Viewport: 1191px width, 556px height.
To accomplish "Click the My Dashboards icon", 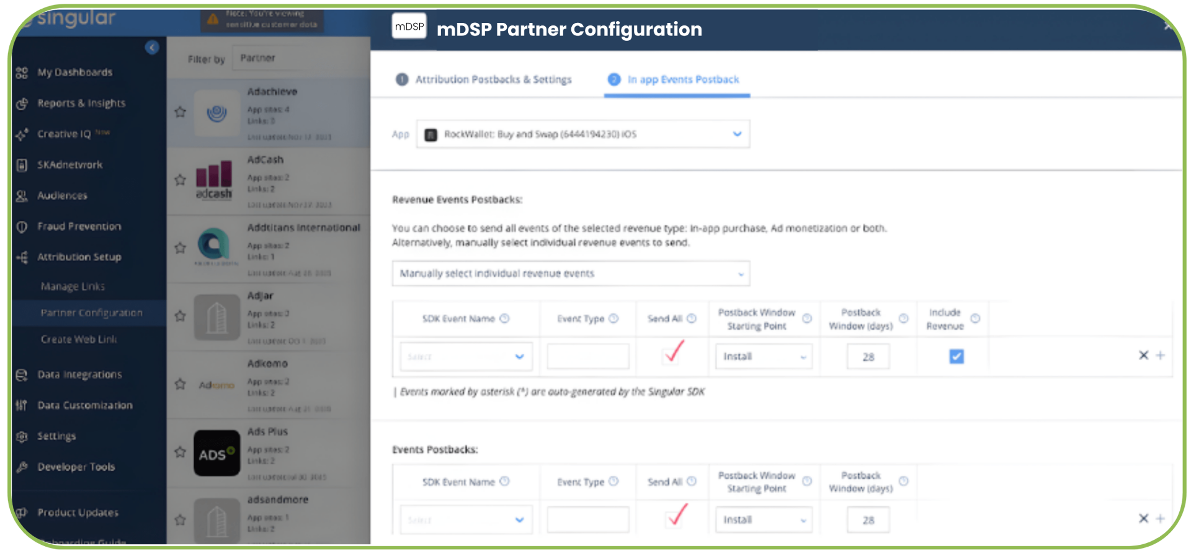I will tap(22, 73).
